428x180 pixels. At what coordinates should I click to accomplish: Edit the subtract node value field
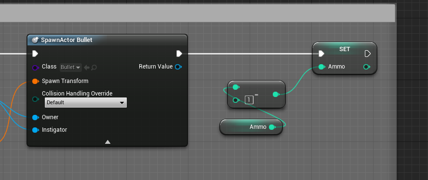pos(249,100)
